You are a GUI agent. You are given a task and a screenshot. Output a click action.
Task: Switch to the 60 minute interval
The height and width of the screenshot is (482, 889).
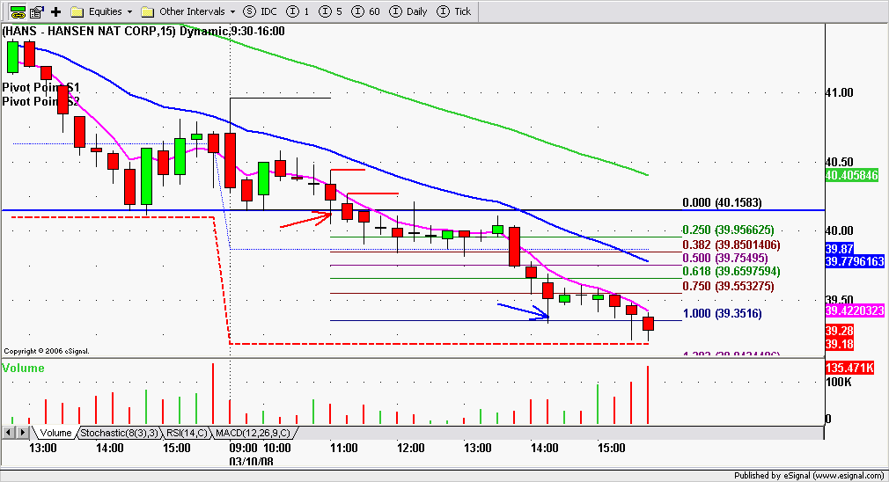click(x=365, y=11)
